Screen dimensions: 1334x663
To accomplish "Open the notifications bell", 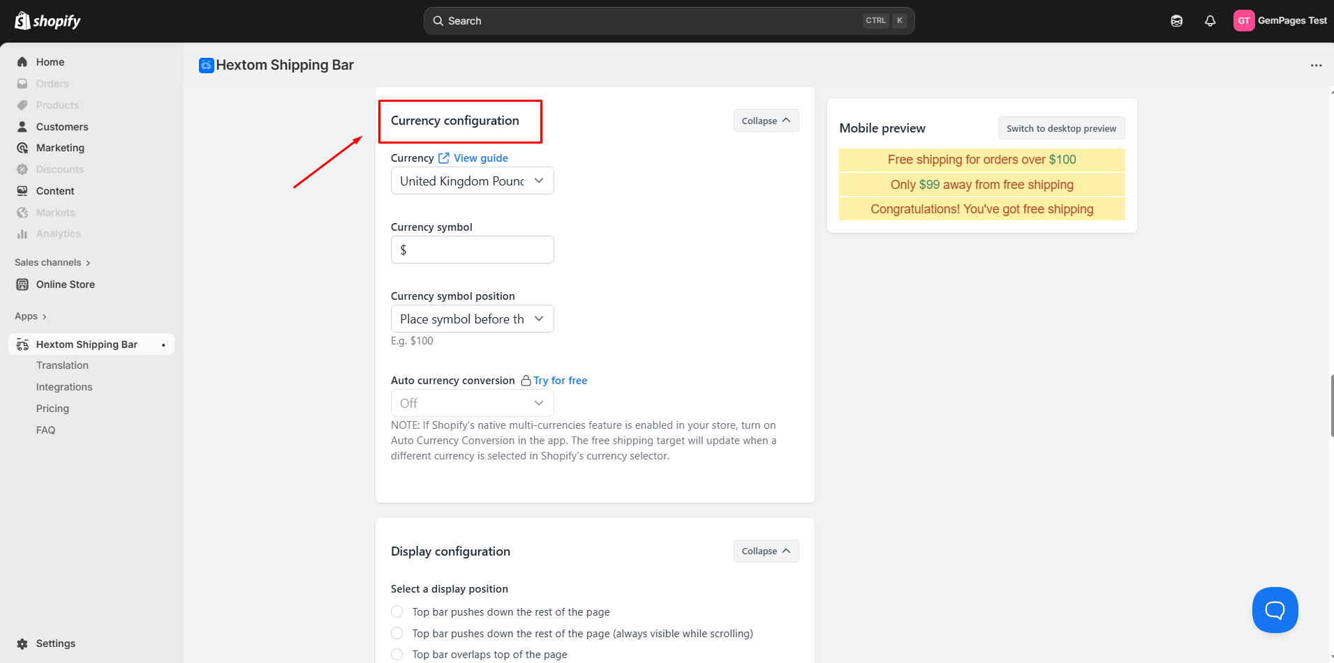I will tap(1210, 21).
